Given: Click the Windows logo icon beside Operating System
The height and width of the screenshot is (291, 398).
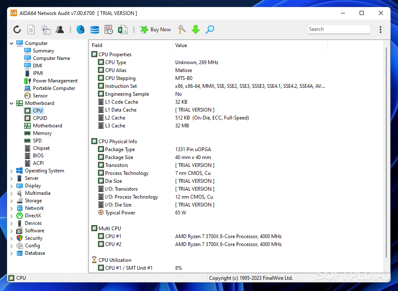Looking at the screenshot, I should pyautogui.click(x=20, y=170).
